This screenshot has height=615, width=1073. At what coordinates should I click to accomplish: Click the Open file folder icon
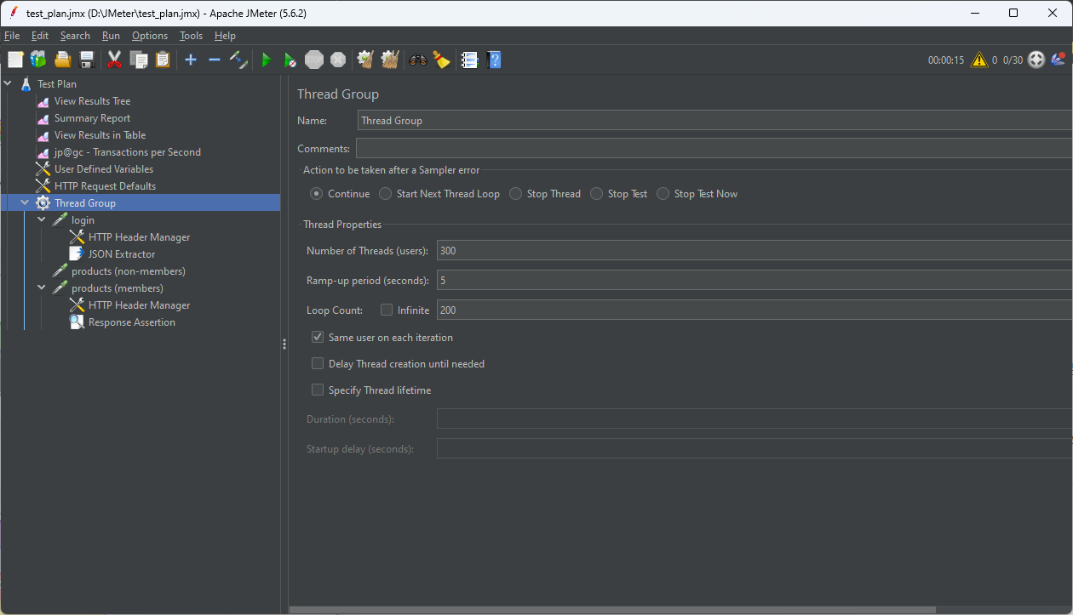coord(62,60)
